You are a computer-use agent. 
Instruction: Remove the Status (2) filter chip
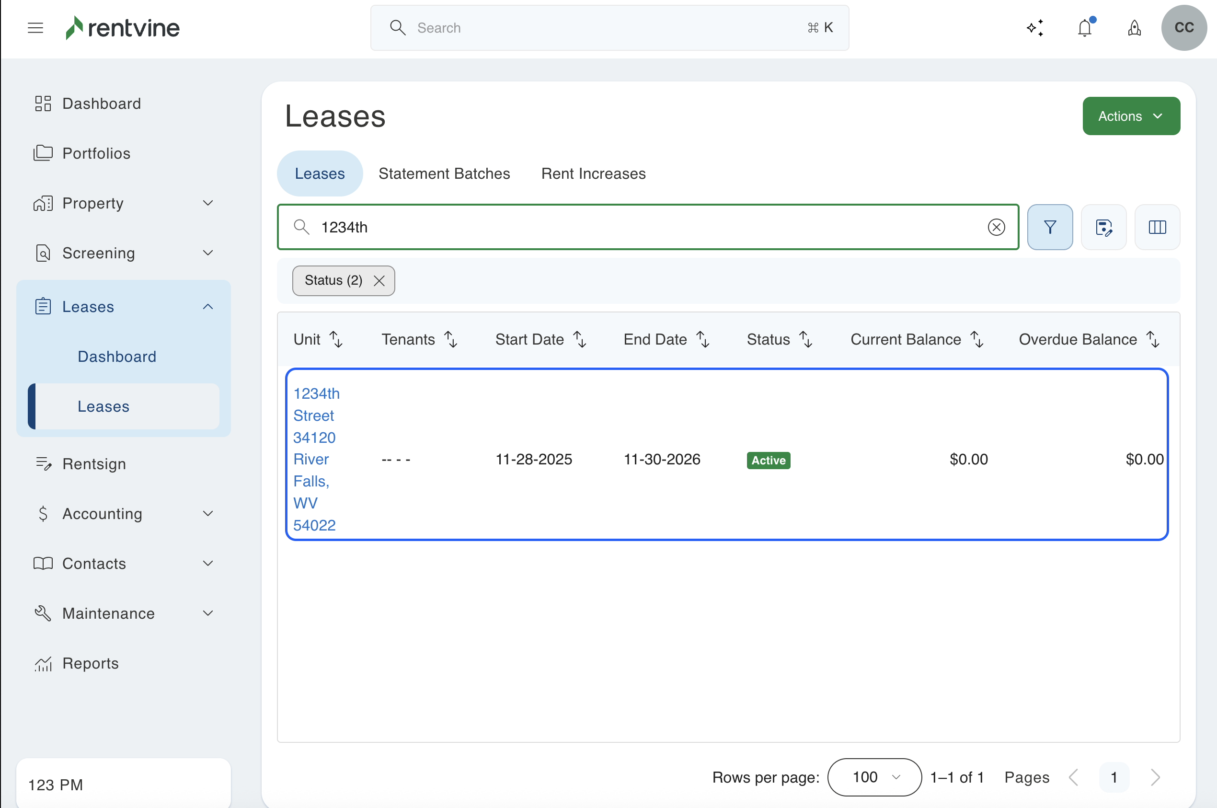click(379, 281)
